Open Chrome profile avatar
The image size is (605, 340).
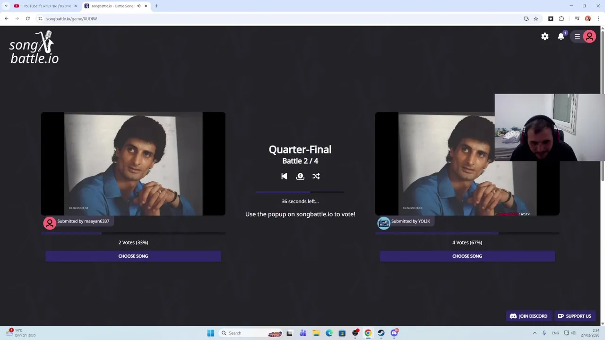coord(588,18)
